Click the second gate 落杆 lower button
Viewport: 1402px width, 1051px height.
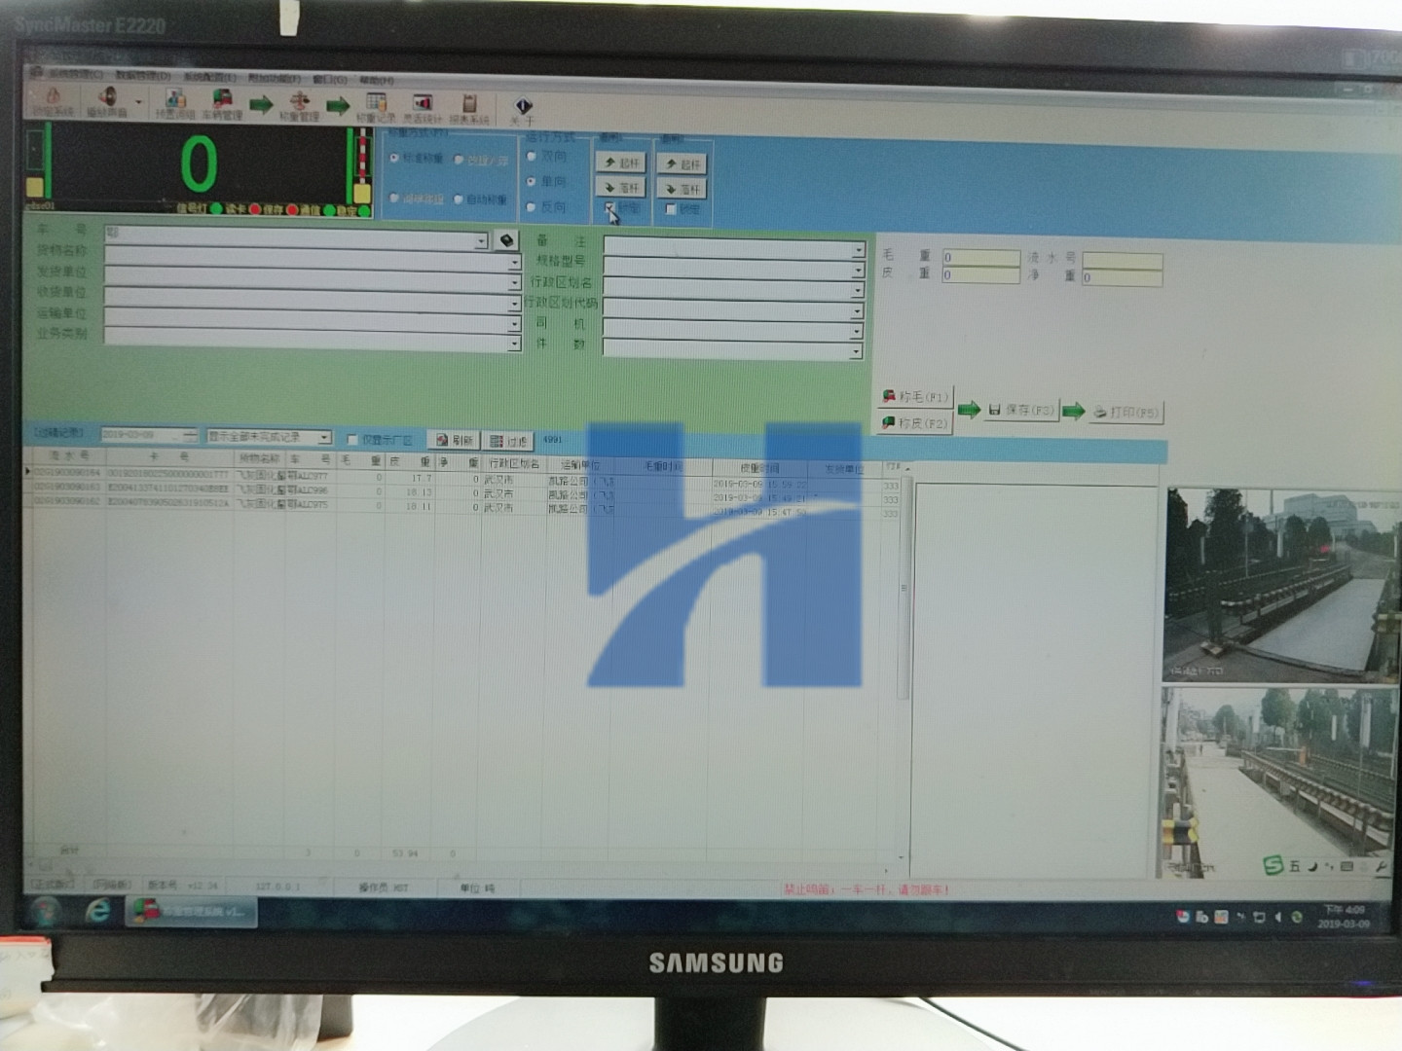(682, 189)
